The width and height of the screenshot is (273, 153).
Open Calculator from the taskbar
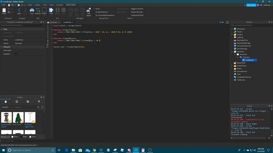143,150
